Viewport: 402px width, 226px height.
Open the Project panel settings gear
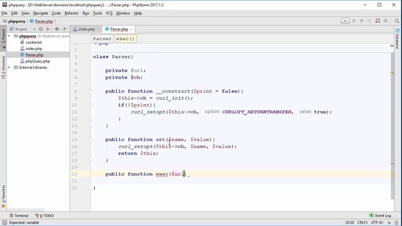pyautogui.click(x=57, y=29)
